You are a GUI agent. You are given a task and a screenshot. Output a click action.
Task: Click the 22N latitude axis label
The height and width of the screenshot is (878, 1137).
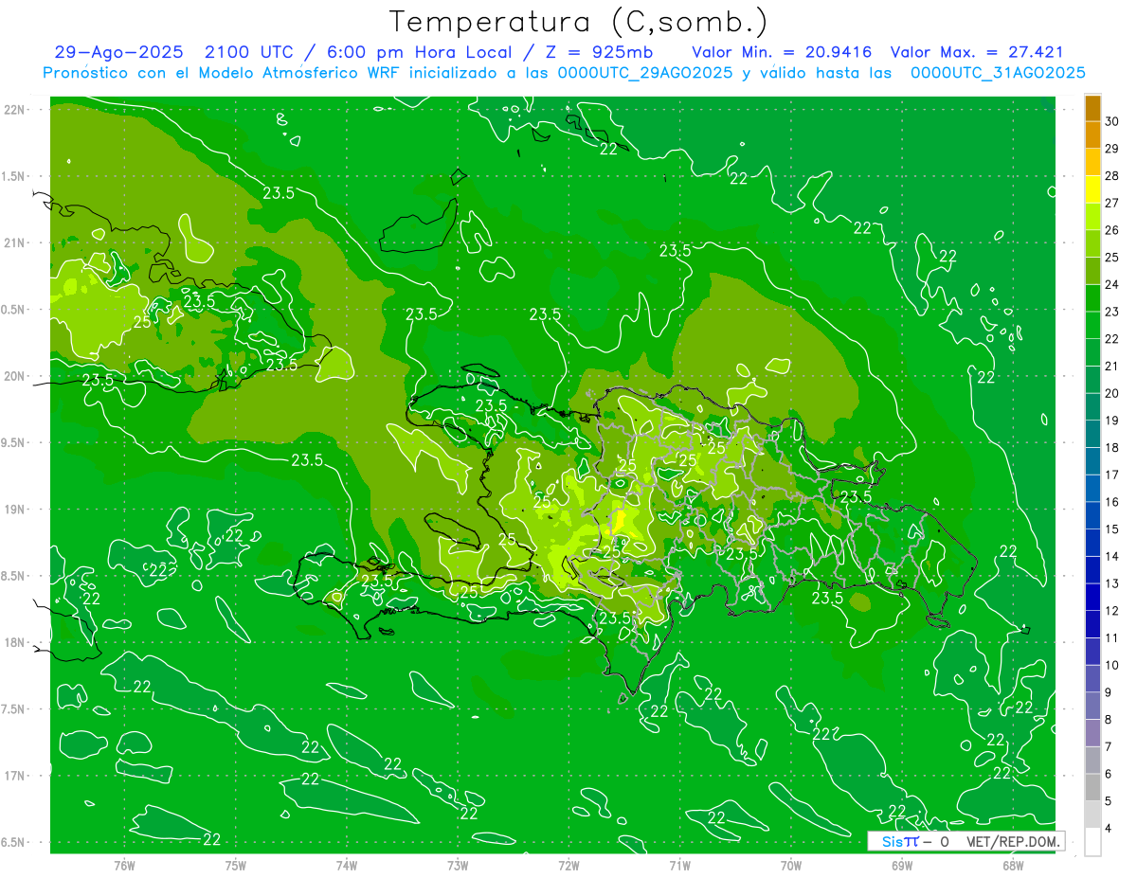click(x=14, y=109)
